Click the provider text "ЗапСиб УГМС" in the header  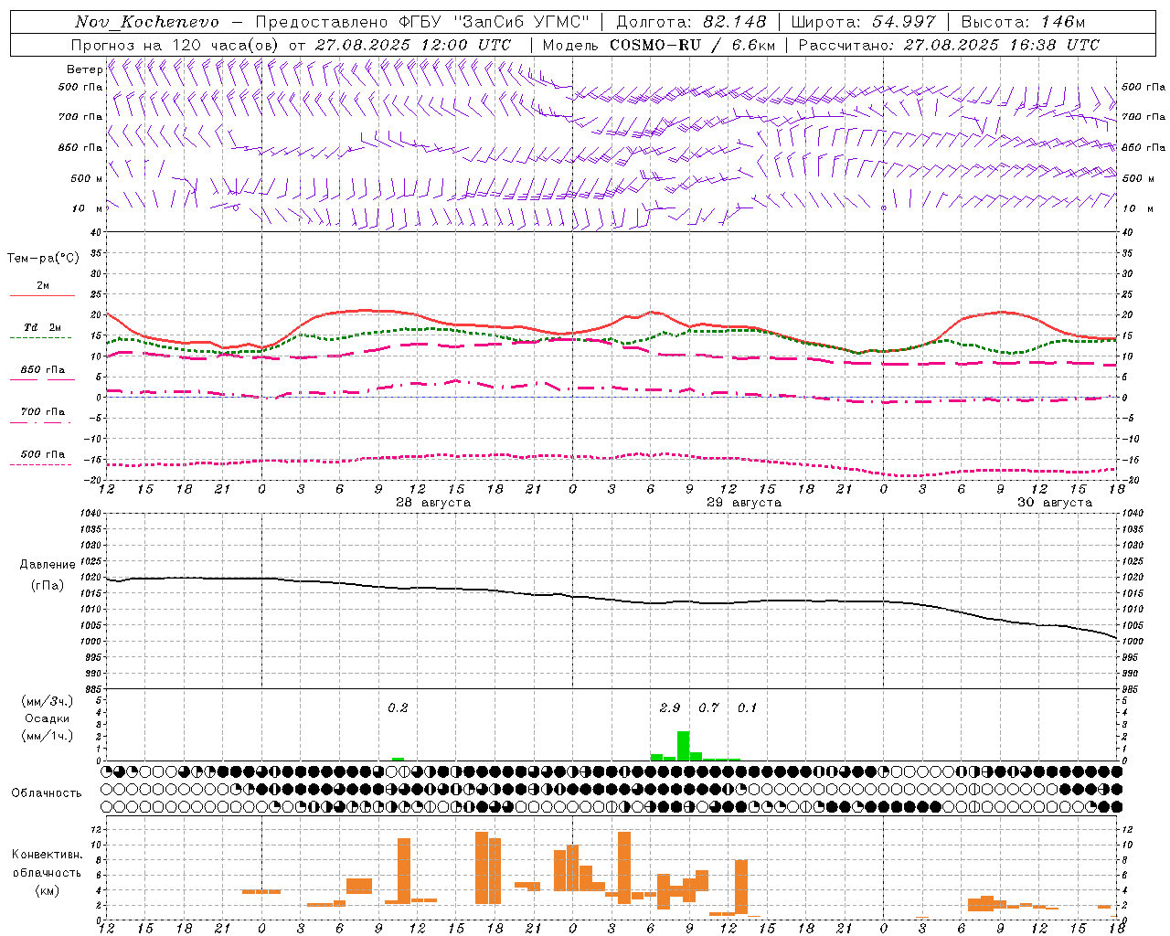[522, 22]
